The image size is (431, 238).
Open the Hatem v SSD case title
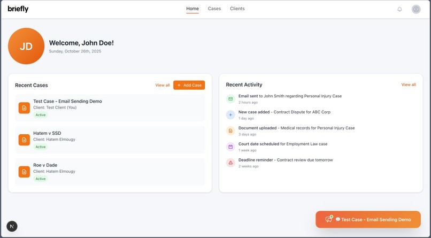47,133
